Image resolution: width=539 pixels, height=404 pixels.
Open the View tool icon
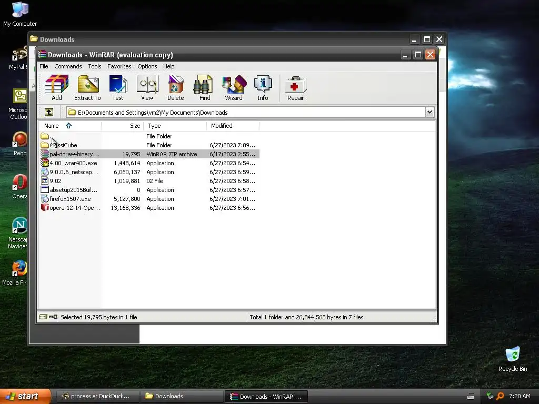pos(147,88)
